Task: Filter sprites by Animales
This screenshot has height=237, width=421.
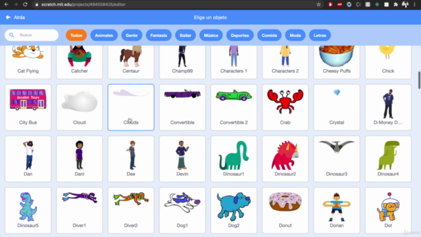Action: pos(104,35)
